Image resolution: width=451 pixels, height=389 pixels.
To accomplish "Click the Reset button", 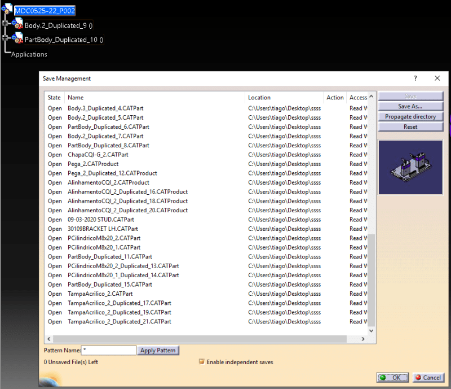I will pos(410,127).
